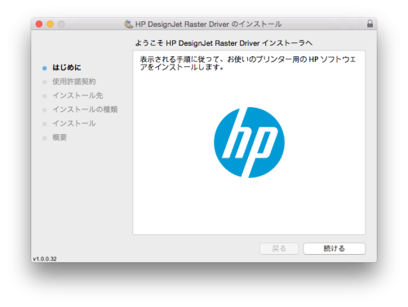Image resolution: width=408 pixels, height=307 pixels.
Task: Click the 表示される手順に従って instruction text
Action: (248, 63)
